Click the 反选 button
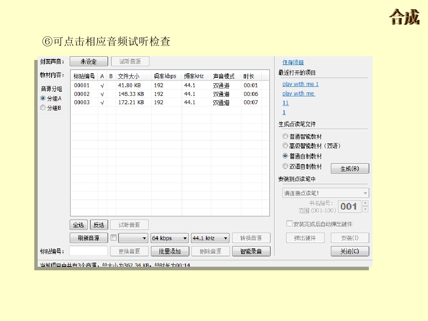 [99, 225]
